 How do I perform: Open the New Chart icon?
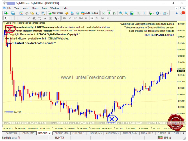(6, 13)
